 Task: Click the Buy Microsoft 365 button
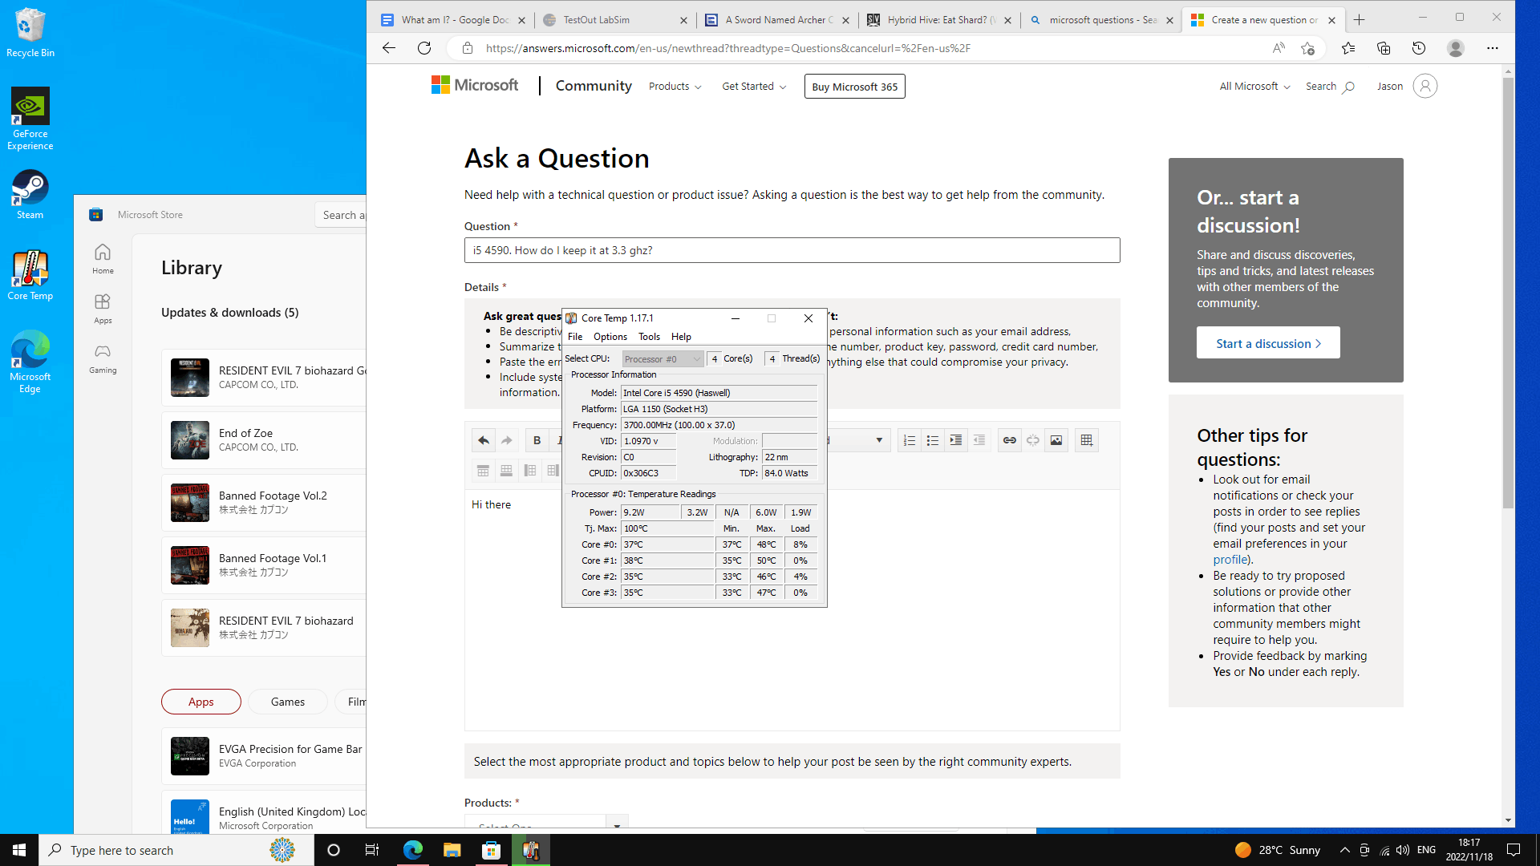pos(854,87)
